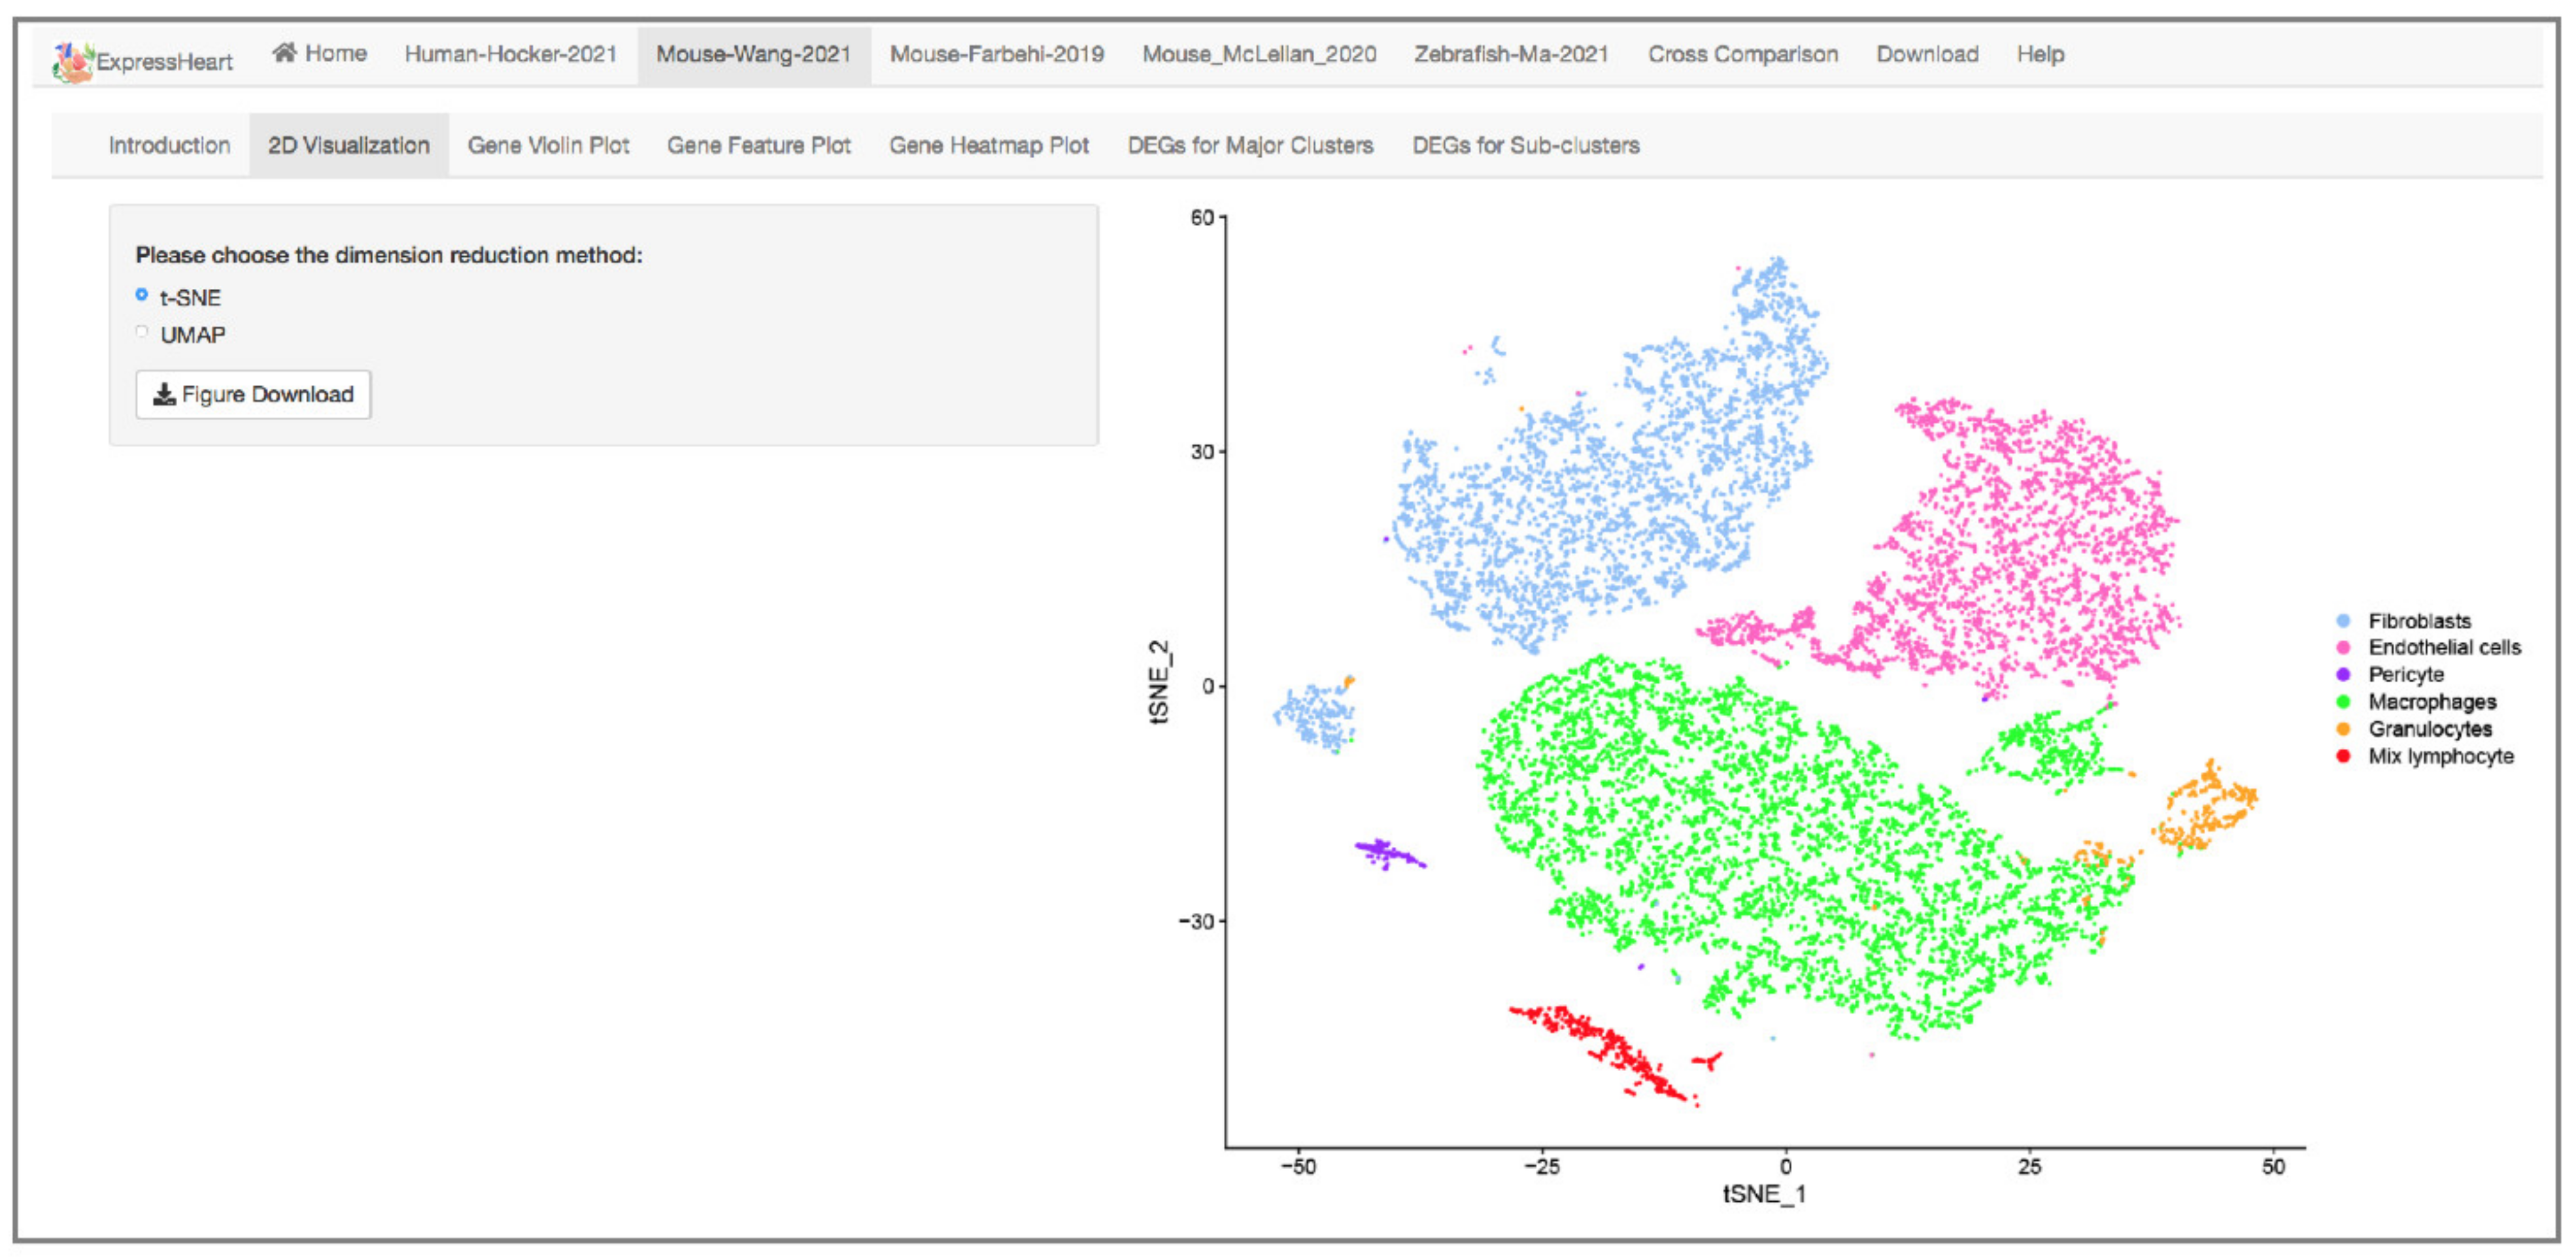Click the ExpressHeart logo icon
The width and height of the screenshot is (2576, 1260).
coord(72,62)
